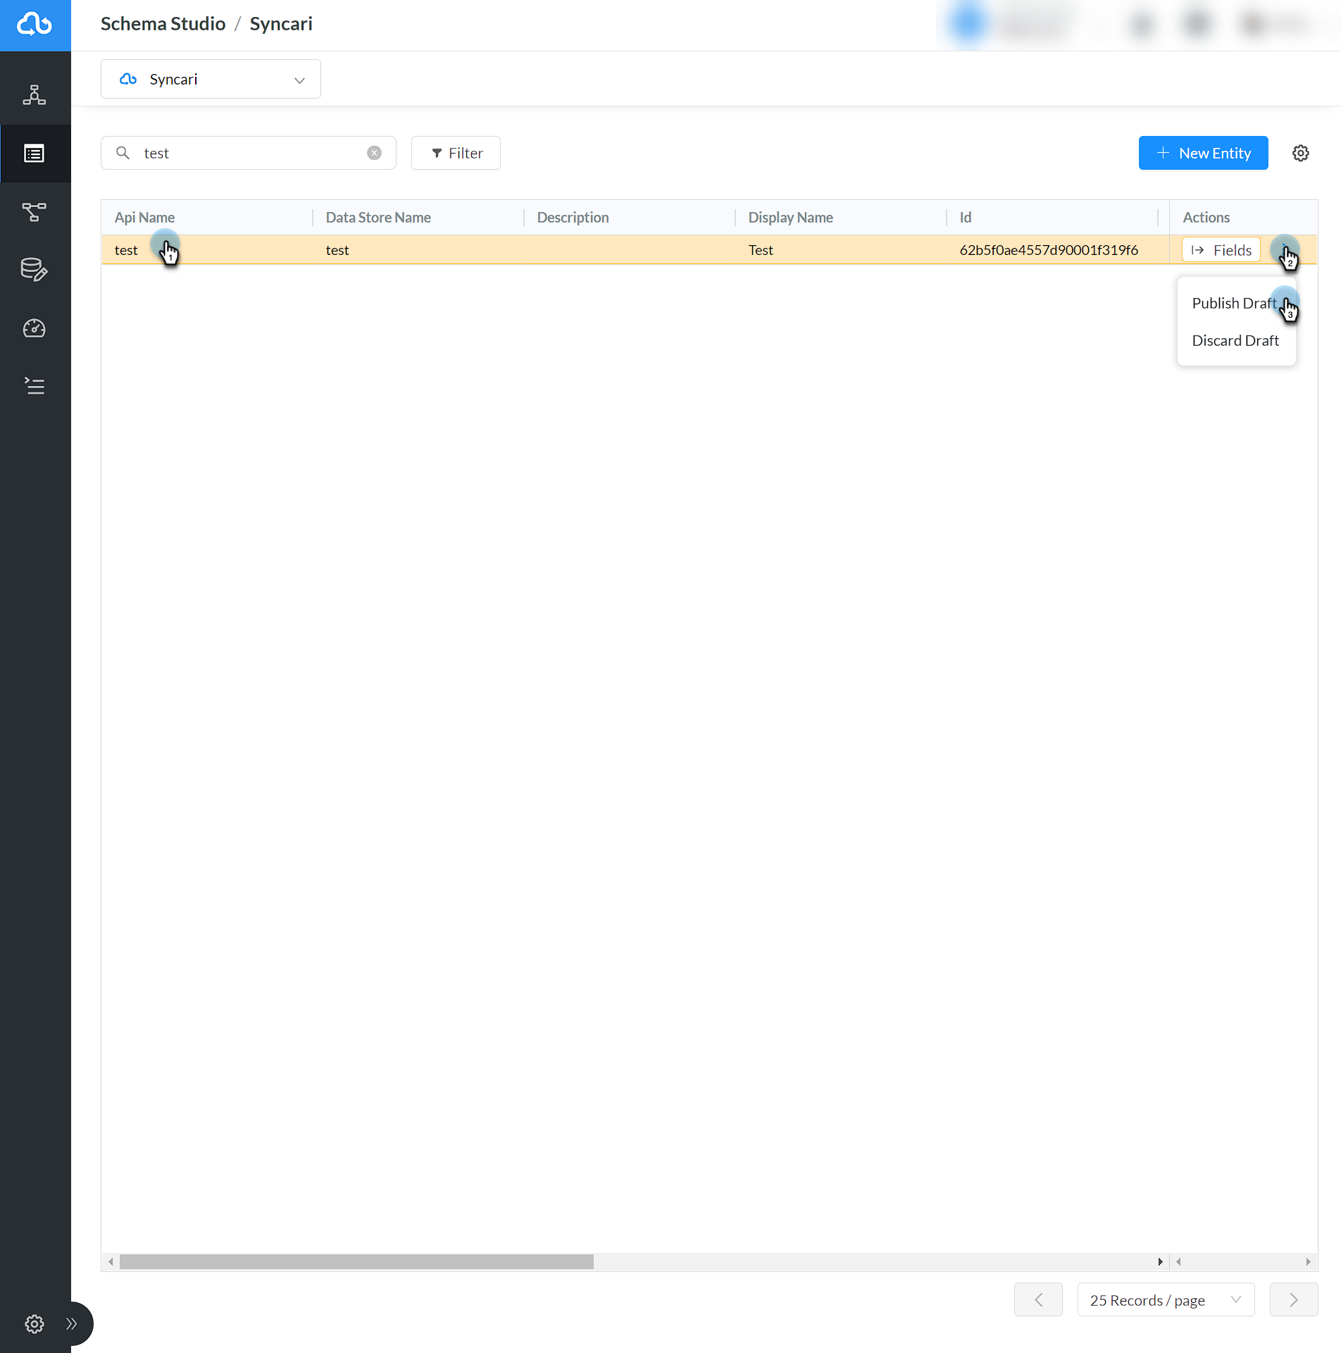This screenshot has height=1353, width=1341.
Task: Click the Syncari breadcrumb title
Action: pyautogui.click(x=281, y=24)
